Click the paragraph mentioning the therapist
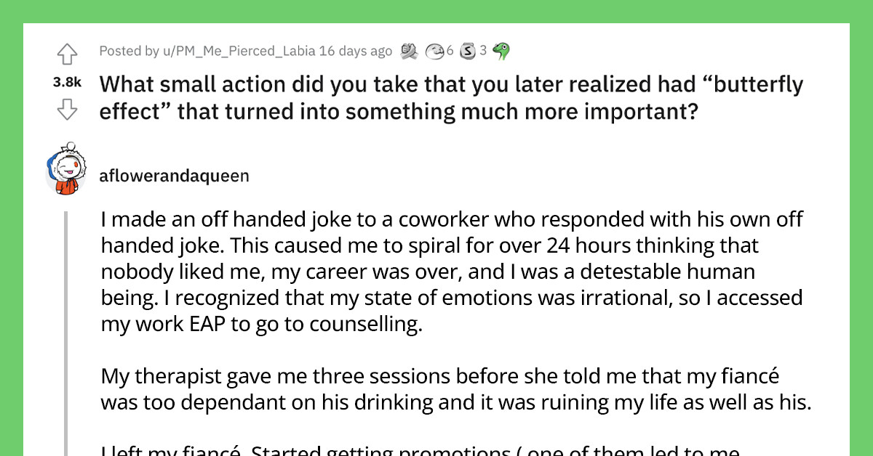The width and height of the screenshot is (873, 456). tap(450, 390)
